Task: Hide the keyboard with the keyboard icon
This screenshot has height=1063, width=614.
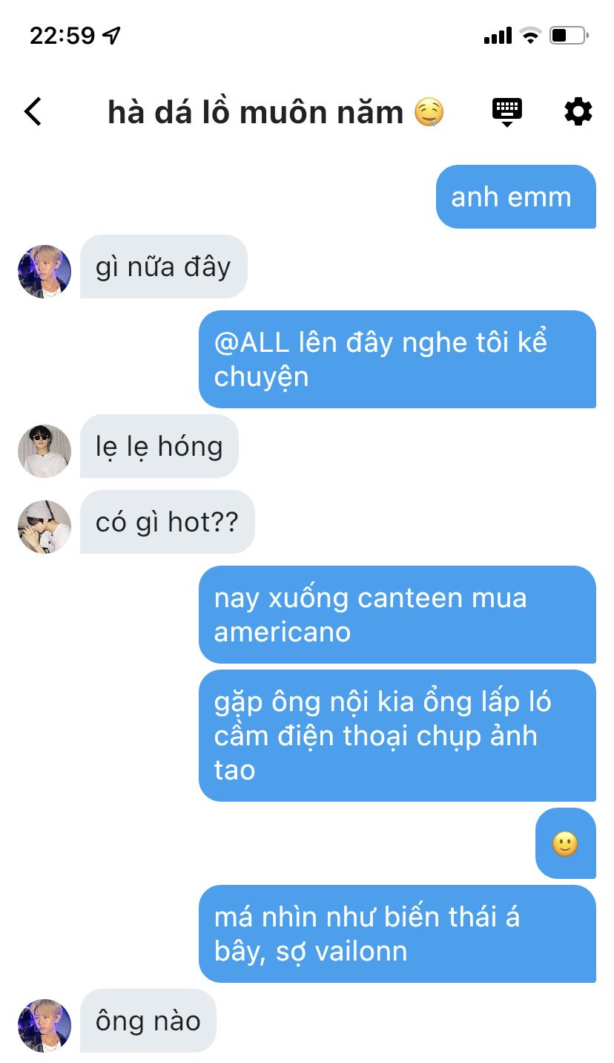Action: point(507,112)
